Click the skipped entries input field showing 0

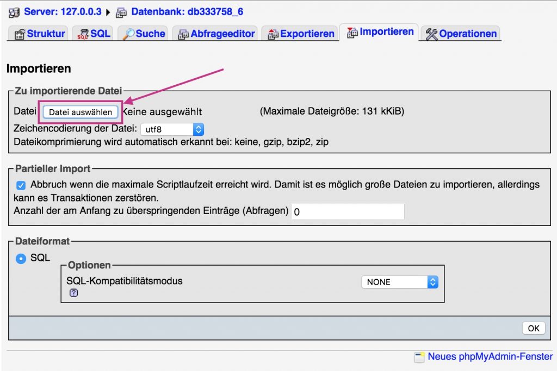point(348,211)
